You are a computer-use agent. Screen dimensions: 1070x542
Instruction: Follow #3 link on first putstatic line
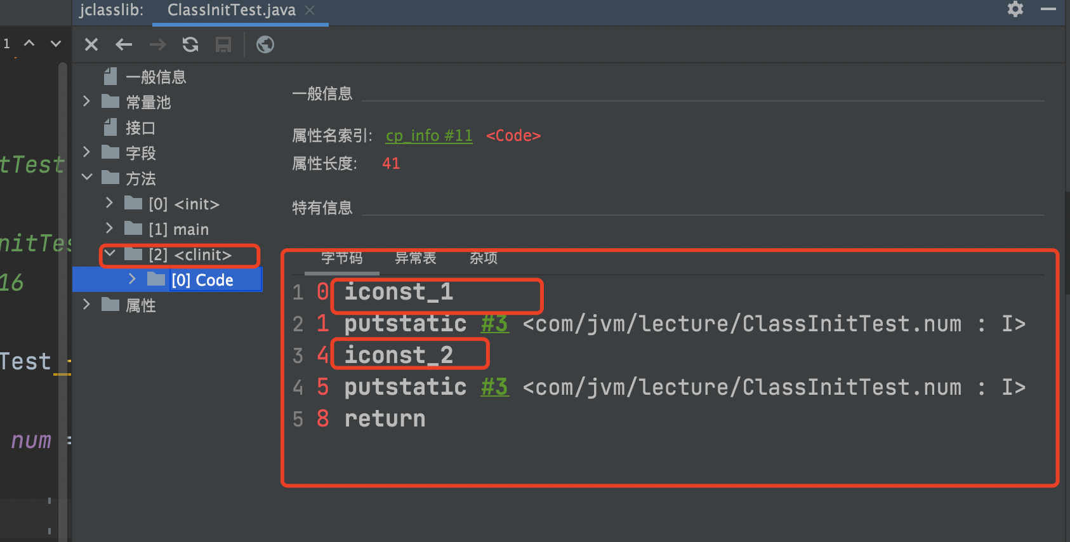(x=494, y=324)
